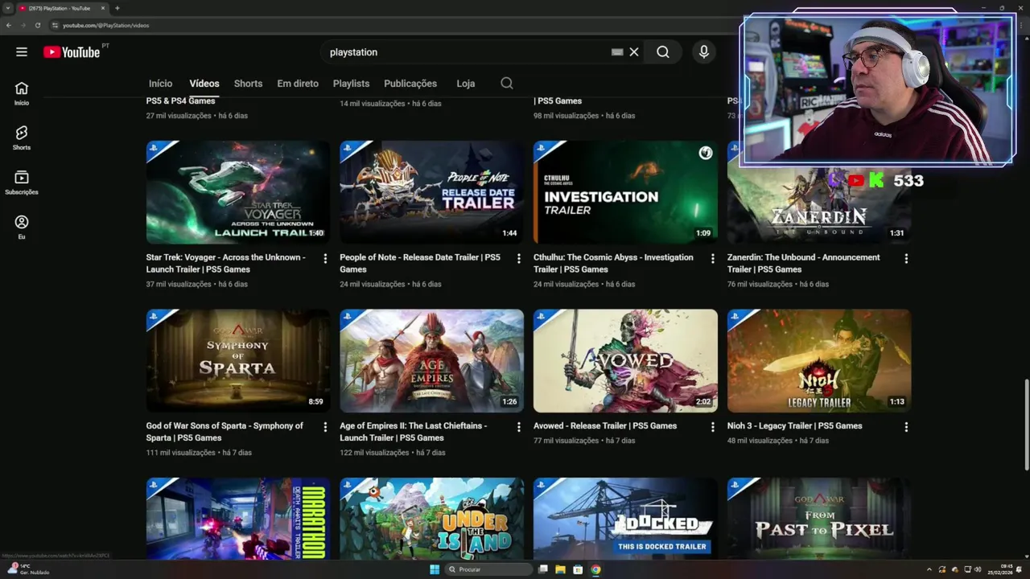Open options for God of War Symphony video
1030x579 pixels.
325,427
